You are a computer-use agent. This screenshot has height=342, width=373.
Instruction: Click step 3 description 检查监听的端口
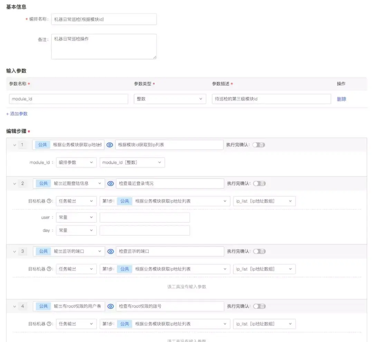coord(170,251)
